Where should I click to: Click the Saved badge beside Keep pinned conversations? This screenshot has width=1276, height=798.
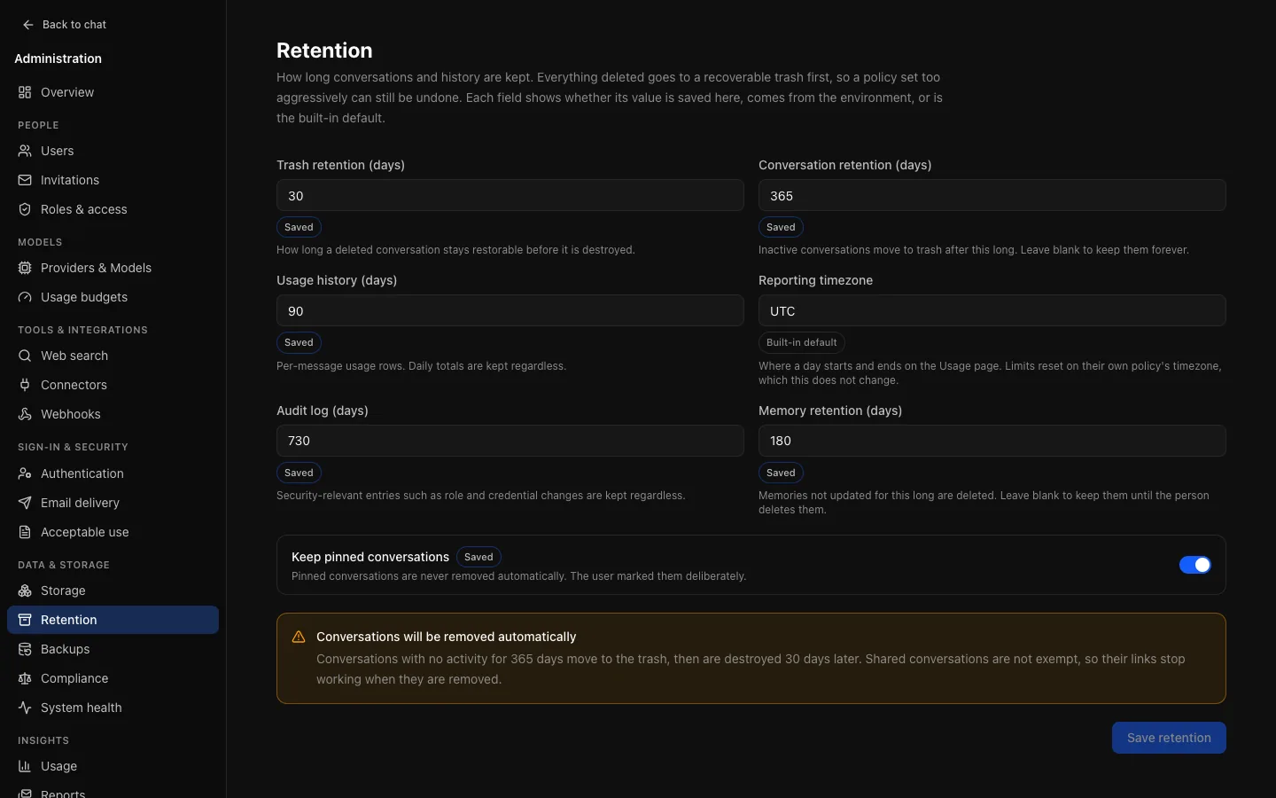point(478,557)
